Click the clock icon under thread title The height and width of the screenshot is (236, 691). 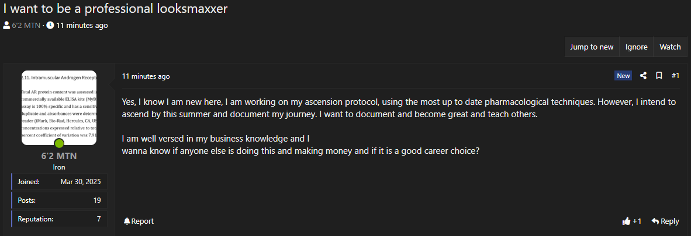click(x=50, y=26)
